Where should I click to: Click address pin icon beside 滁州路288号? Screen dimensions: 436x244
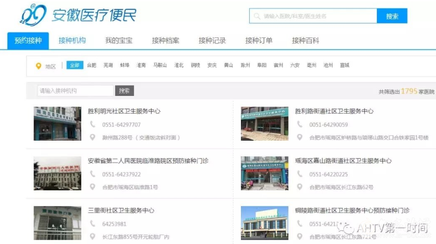coord(92,137)
